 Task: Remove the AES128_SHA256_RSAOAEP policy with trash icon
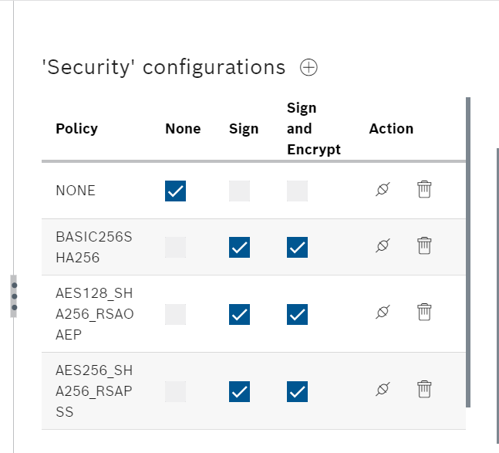(x=424, y=312)
